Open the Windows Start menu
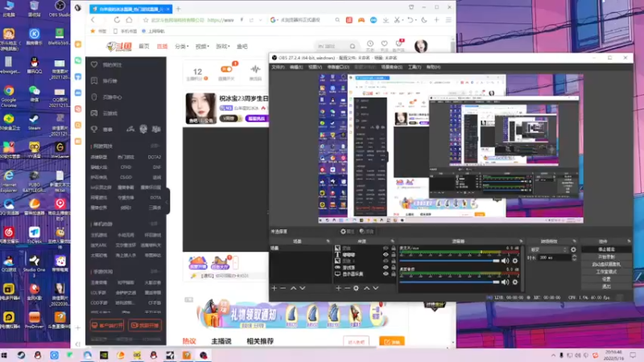 point(5,355)
